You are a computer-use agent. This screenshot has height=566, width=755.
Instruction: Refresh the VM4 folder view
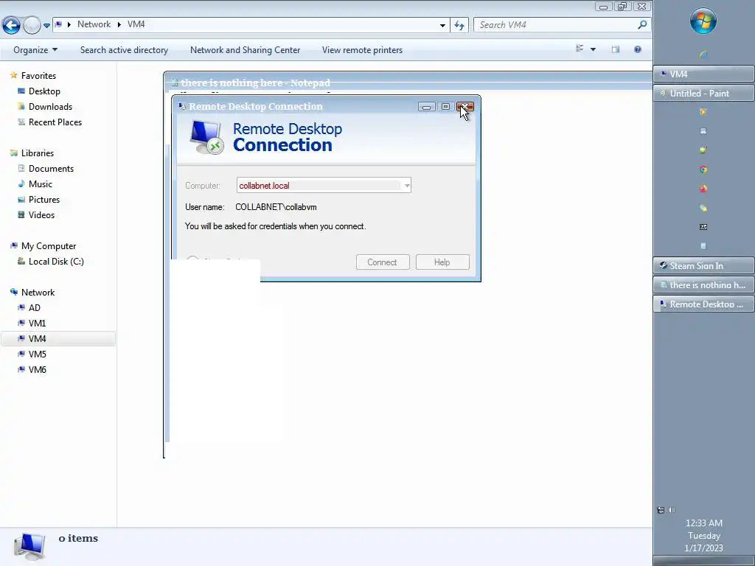pyautogui.click(x=459, y=25)
